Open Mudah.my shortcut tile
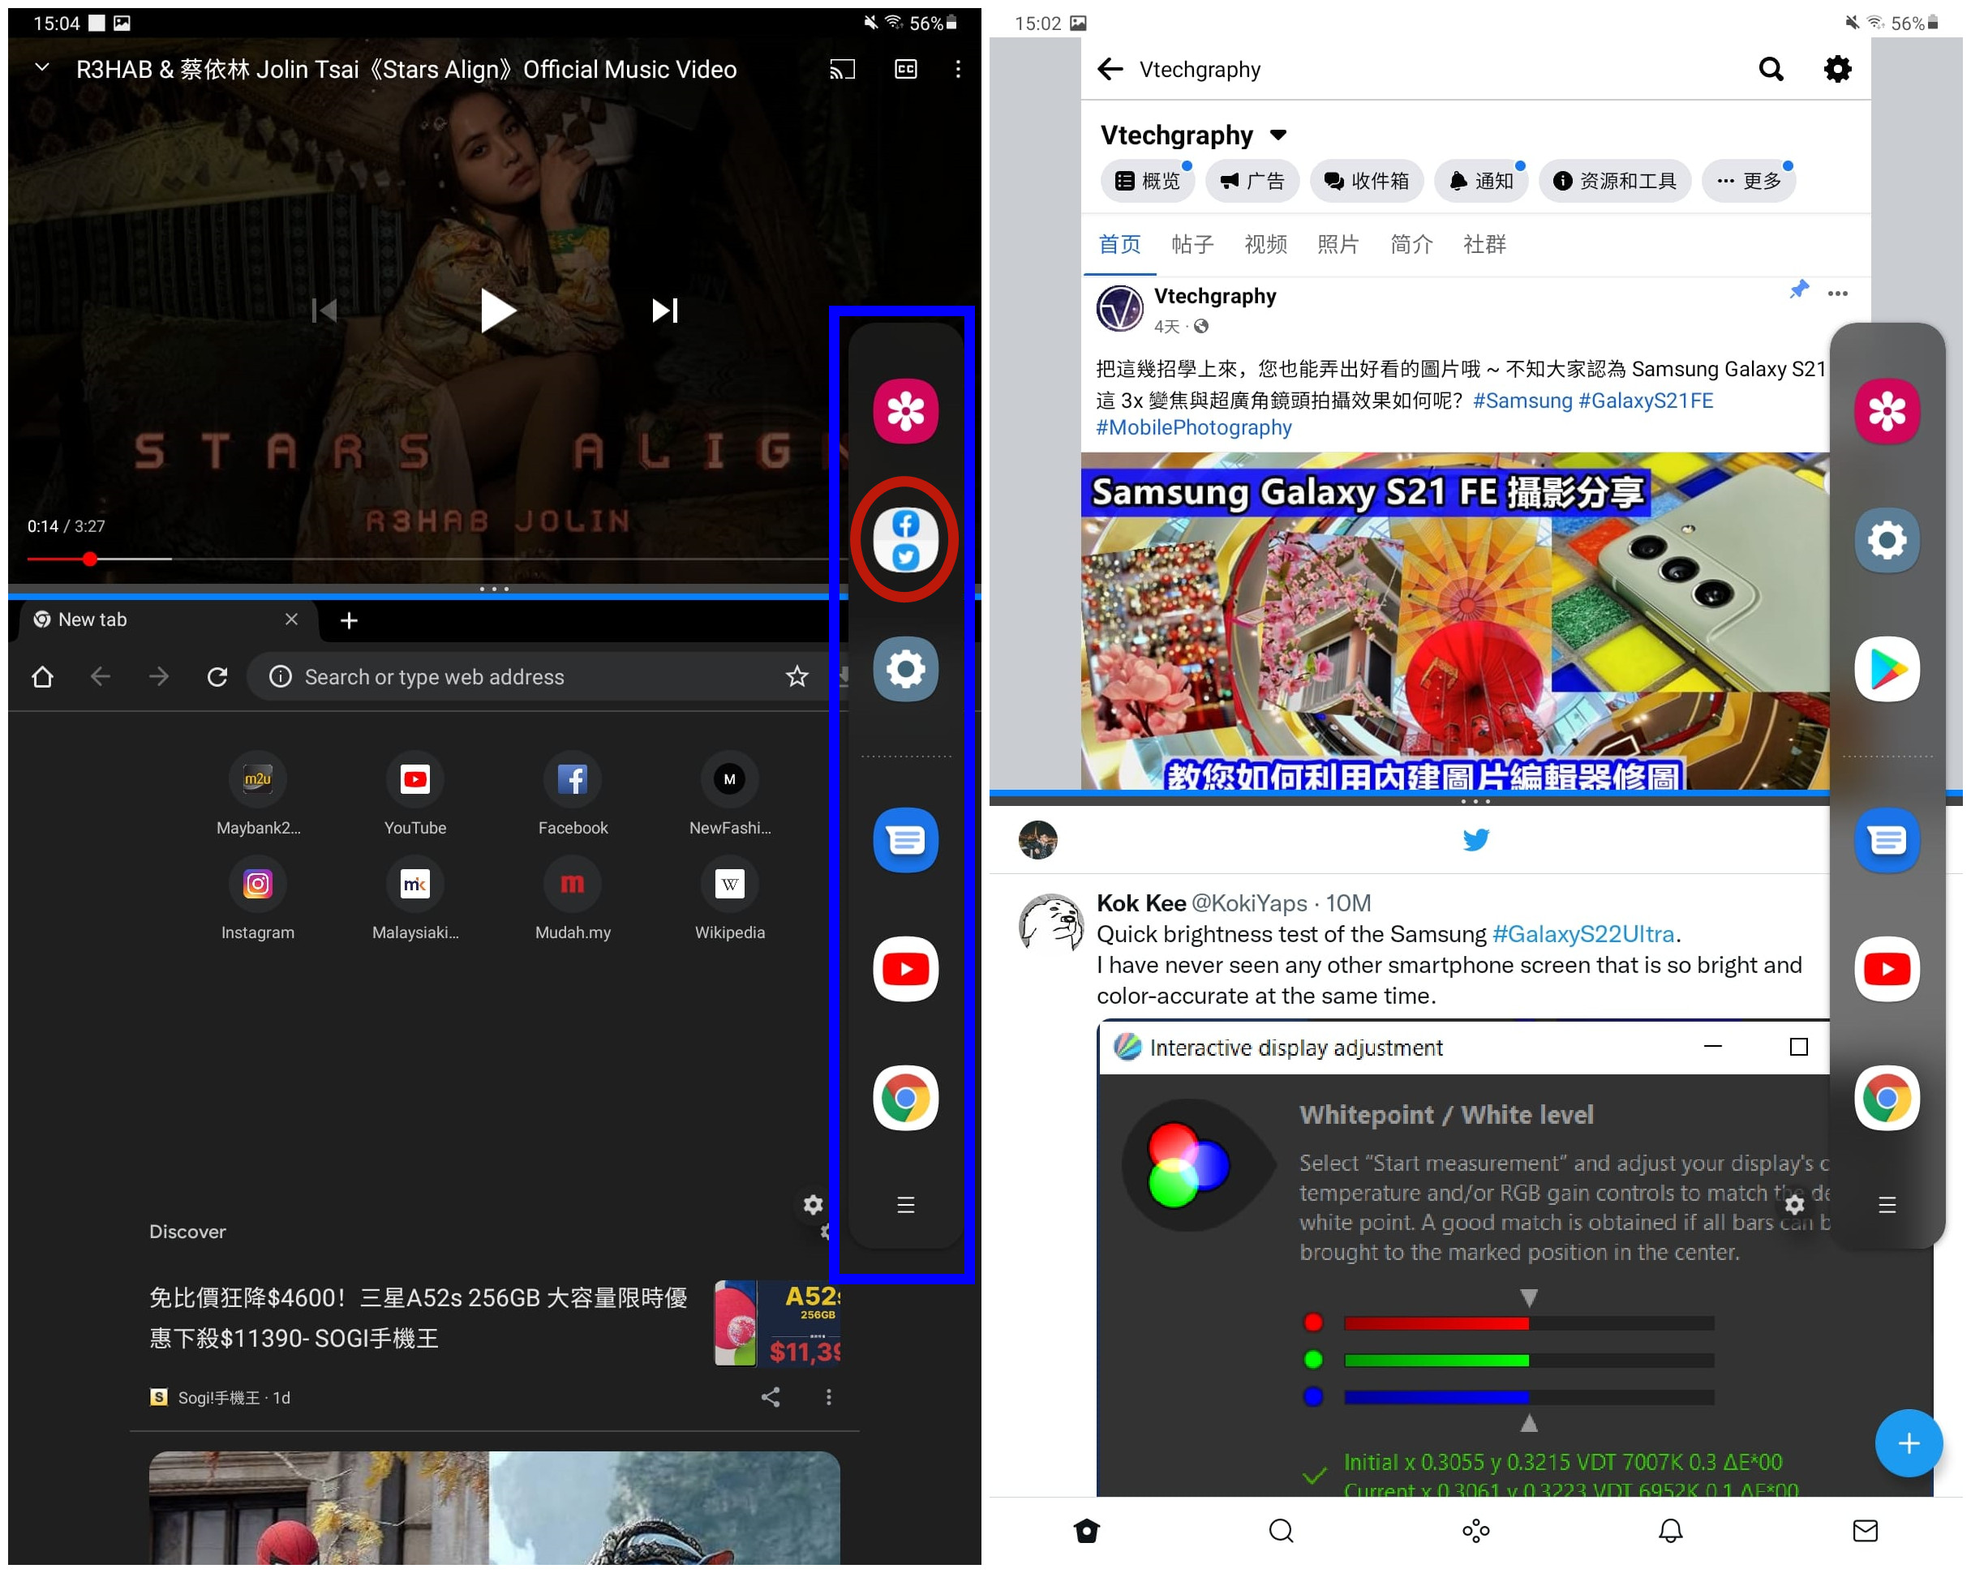This screenshot has height=1573, width=1971. tap(573, 898)
